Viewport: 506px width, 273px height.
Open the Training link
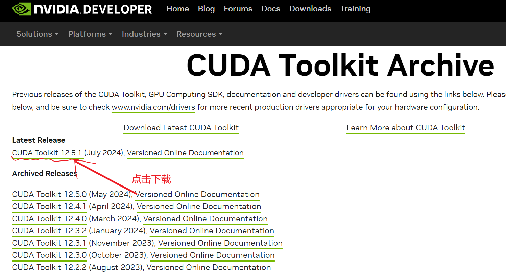(355, 9)
